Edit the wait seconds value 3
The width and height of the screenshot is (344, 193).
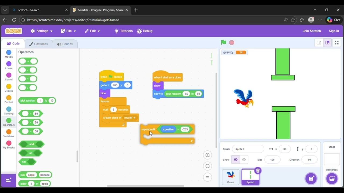pyautogui.click(x=113, y=110)
